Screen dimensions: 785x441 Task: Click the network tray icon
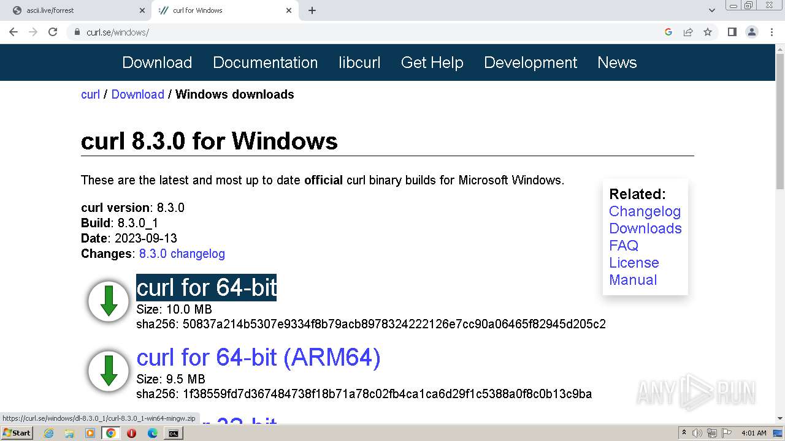pos(711,433)
